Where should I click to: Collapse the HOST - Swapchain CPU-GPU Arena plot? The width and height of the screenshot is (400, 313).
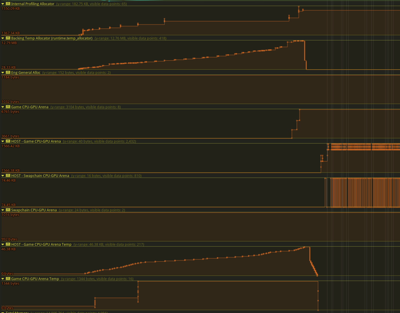pyautogui.click(x=3, y=176)
